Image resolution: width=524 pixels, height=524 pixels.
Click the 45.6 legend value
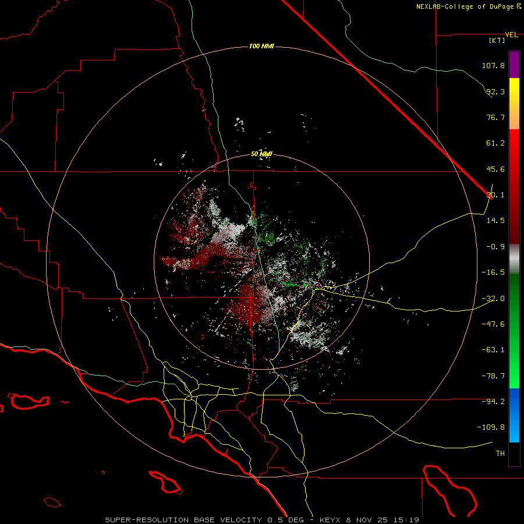pyautogui.click(x=495, y=169)
